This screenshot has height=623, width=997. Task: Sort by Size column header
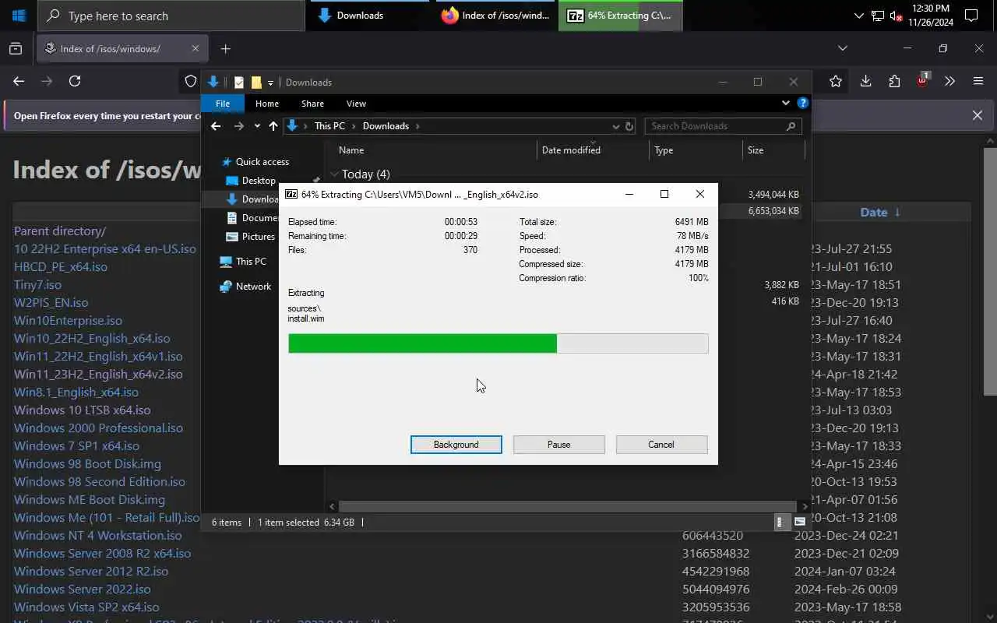[773, 150]
